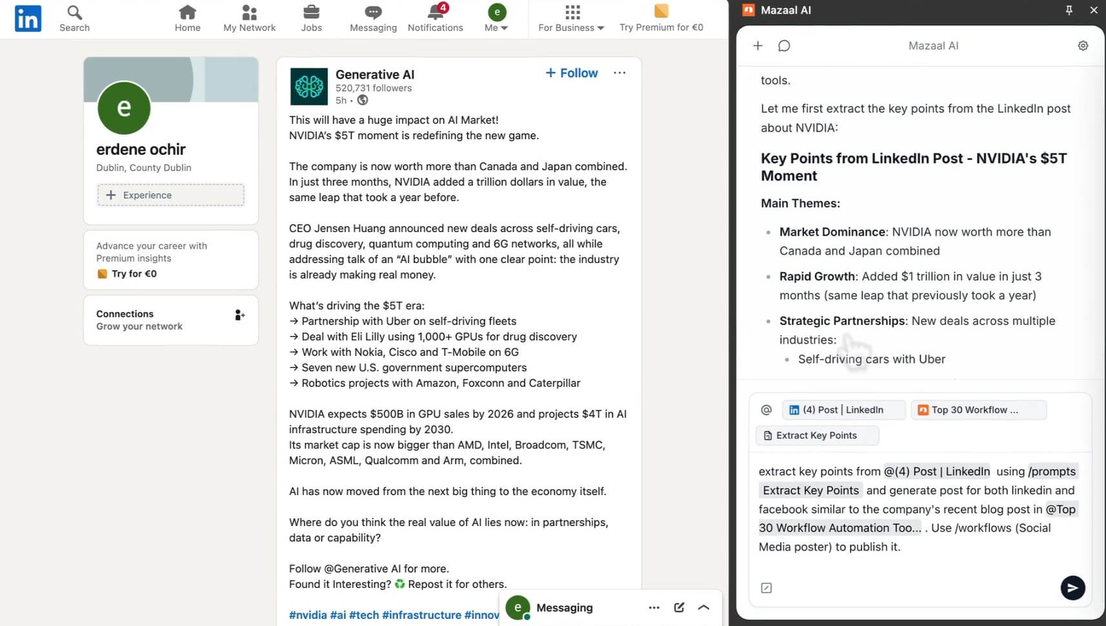Open the Jobs tab
The height and width of the screenshot is (626, 1106).
pyautogui.click(x=311, y=19)
